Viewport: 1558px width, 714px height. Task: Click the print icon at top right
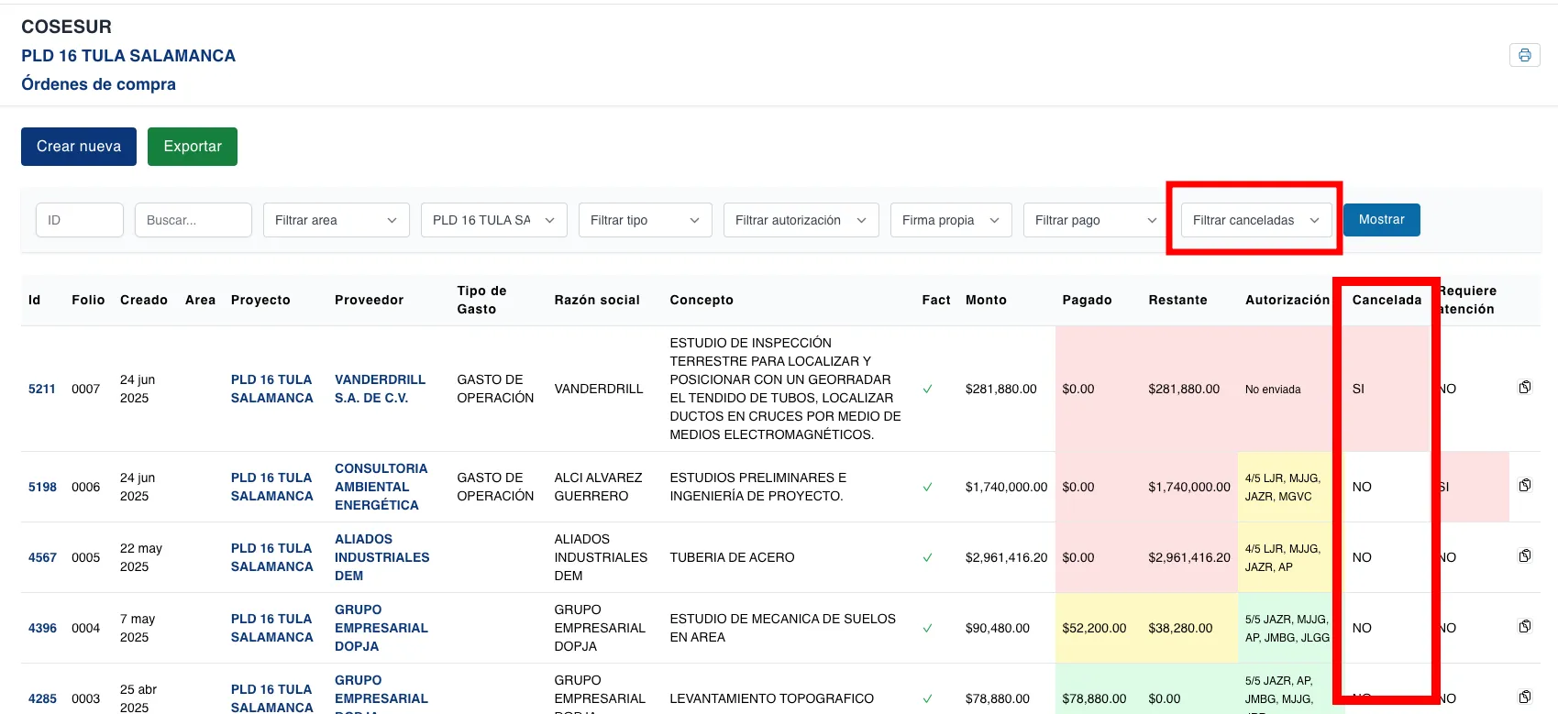[x=1524, y=55]
